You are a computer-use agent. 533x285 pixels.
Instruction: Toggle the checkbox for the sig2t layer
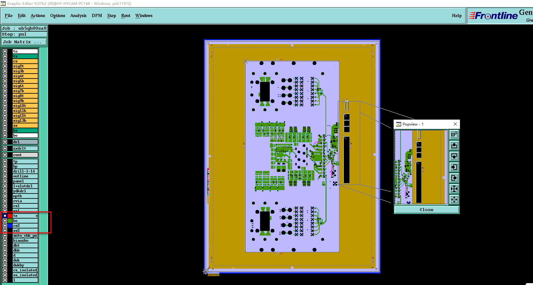click(5, 66)
